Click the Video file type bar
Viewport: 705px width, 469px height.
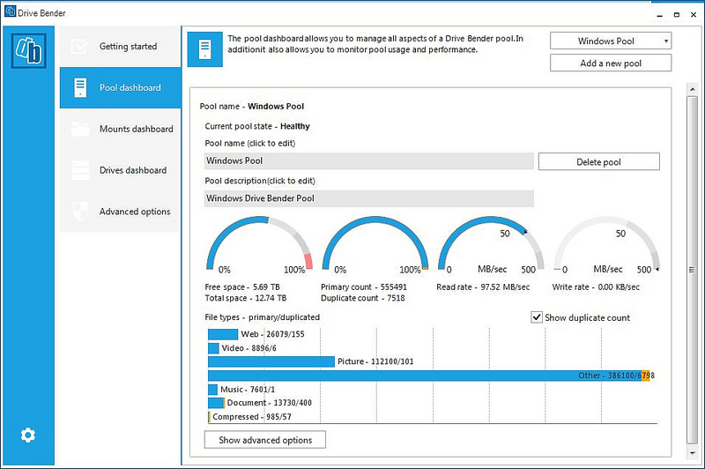(213, 348)
